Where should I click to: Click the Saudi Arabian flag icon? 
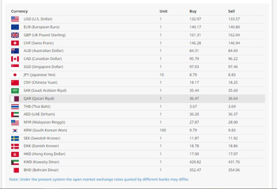click(x=15, y=91)
